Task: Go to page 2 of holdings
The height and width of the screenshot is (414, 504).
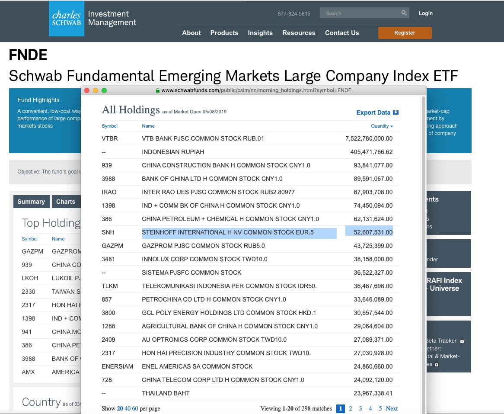Action: (x=351, y=408)
